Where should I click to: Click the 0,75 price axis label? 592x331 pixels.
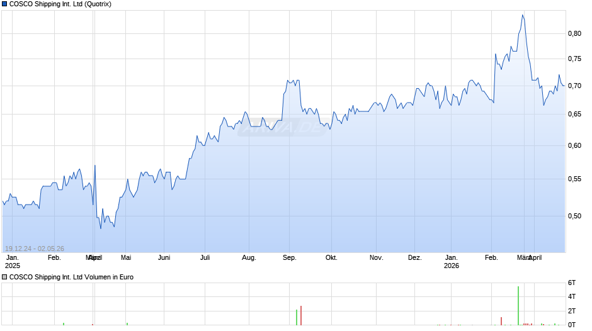[574, 59]
